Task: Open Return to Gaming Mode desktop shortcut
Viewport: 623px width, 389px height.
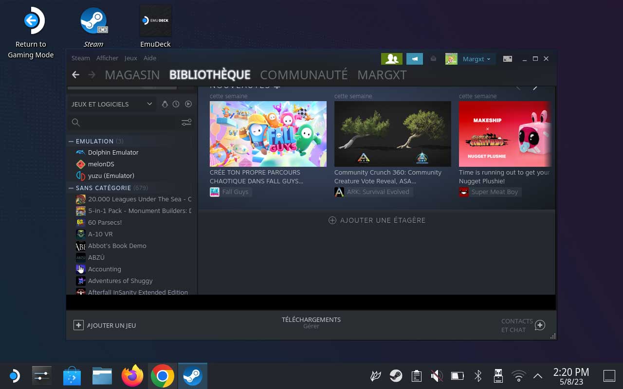Action: pyautogui.click(x=31, y=33)
